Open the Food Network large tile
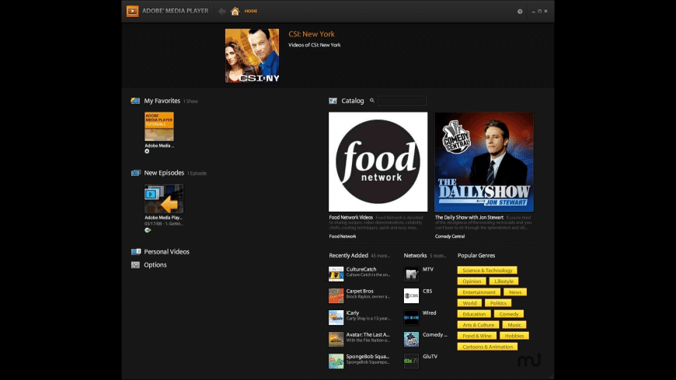 point(378,162)
